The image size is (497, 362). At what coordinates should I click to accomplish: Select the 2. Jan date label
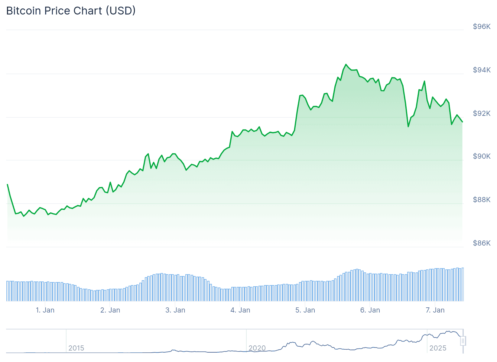[110, 310]
